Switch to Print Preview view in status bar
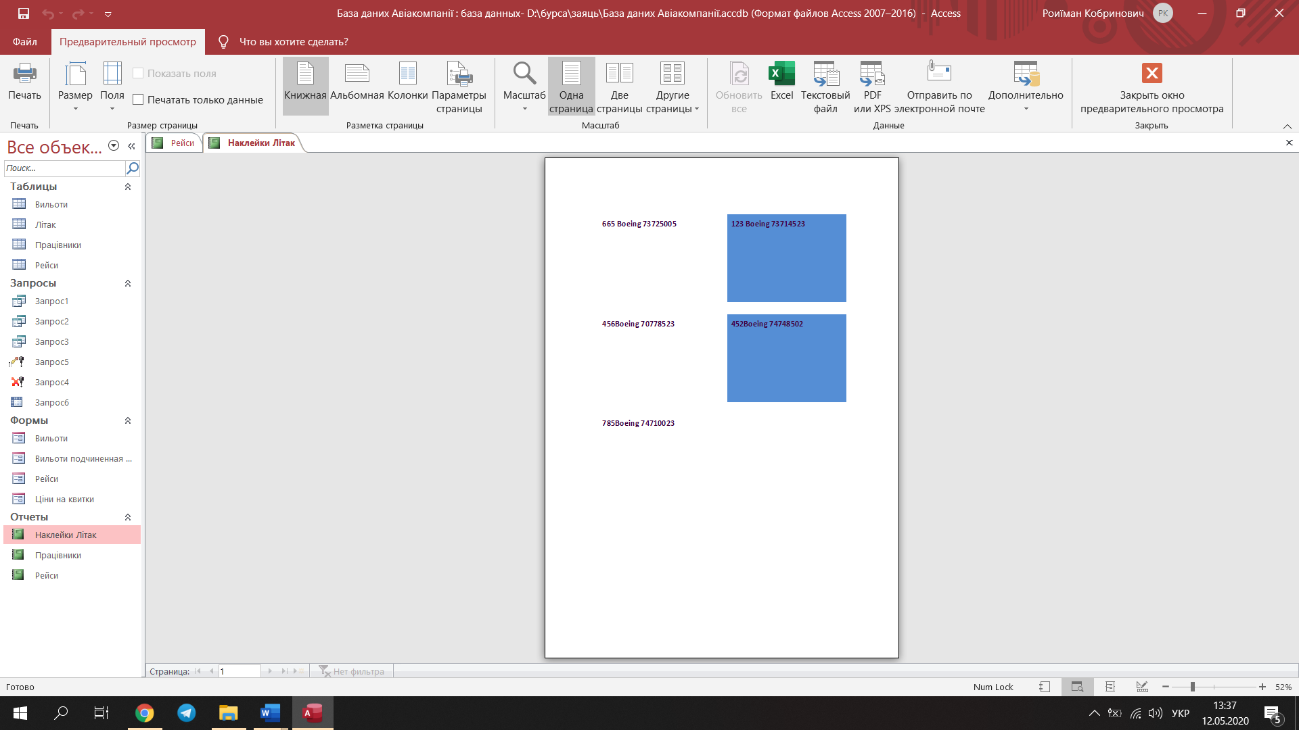 [1077, 687]
